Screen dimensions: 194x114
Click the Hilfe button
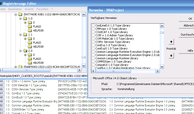[186, 51]
